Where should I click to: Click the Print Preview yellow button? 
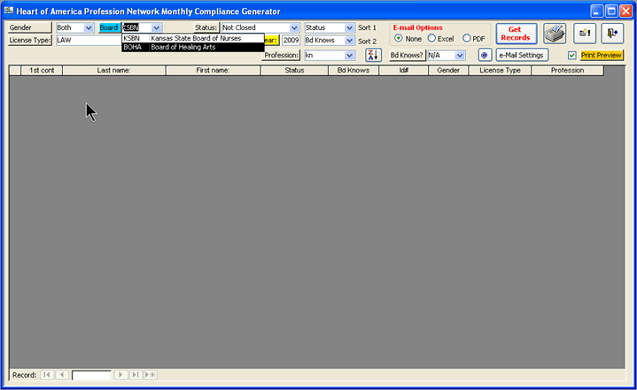pos(602,55)
